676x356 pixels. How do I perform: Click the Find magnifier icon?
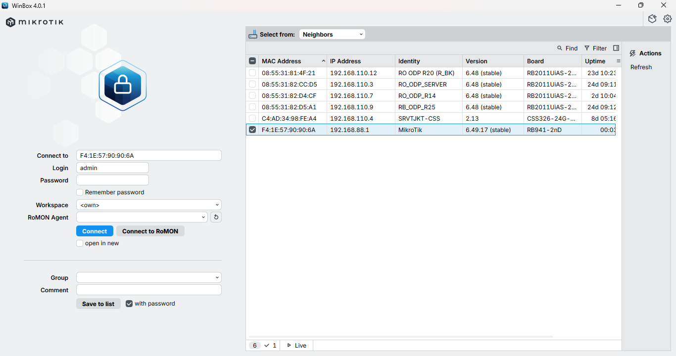click(560, 48)
